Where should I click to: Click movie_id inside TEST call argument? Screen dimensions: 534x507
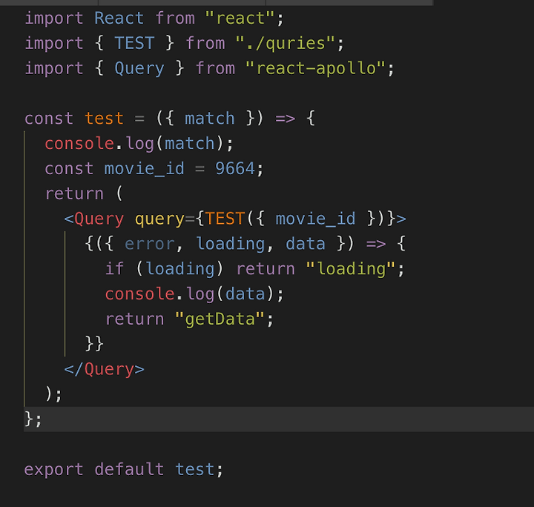[x=315, y=219]
